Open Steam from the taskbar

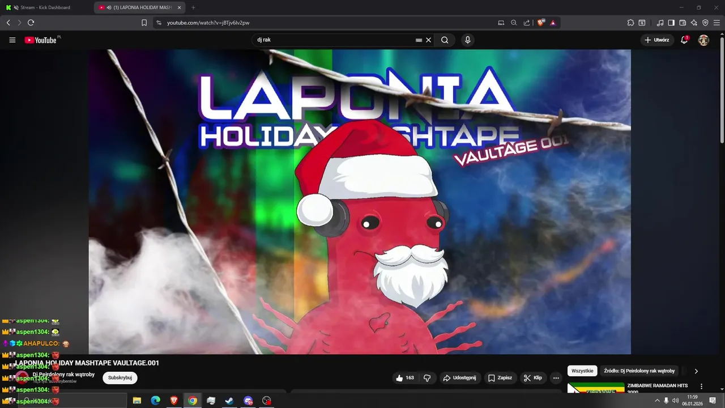(x=229, y=401)
